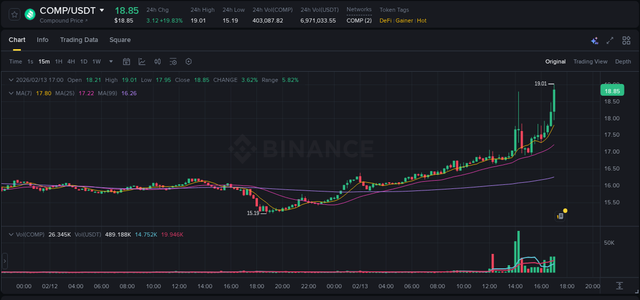Open the small order panel icon inside the chart
Image resolution: width=640 pixels, height=300 pixels.
(x=560, y=216)
